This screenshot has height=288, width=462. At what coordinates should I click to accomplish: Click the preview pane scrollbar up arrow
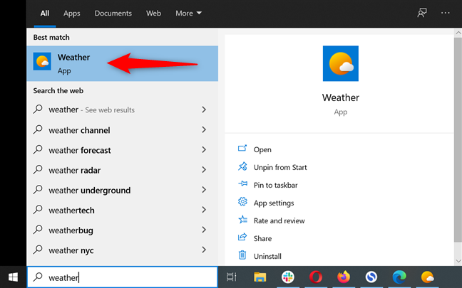click(458, 32)
